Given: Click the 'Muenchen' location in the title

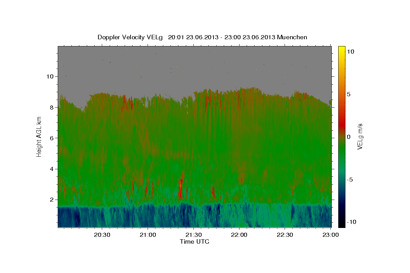Looking at the screenshot, I should (x=292, y=37).
